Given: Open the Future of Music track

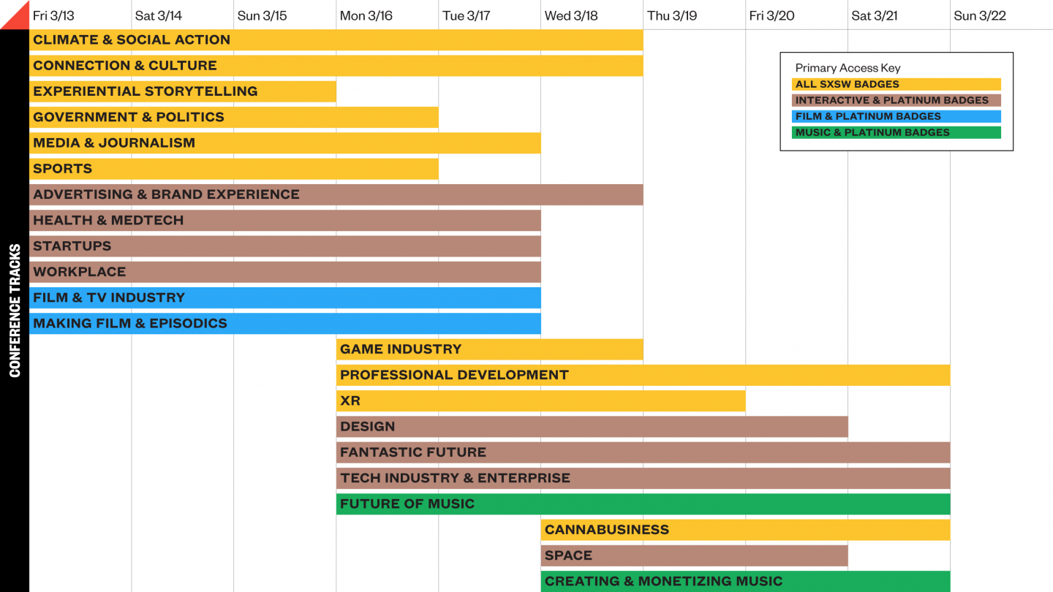Looking at the screenshot, I should point(643,504).
